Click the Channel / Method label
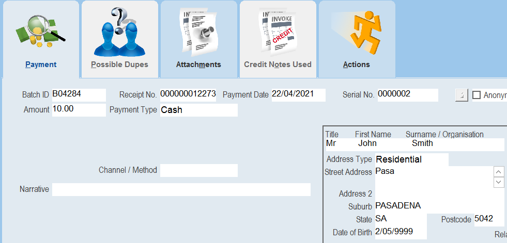The width and height of the screenshot is (507, 243). pos(128,170)
